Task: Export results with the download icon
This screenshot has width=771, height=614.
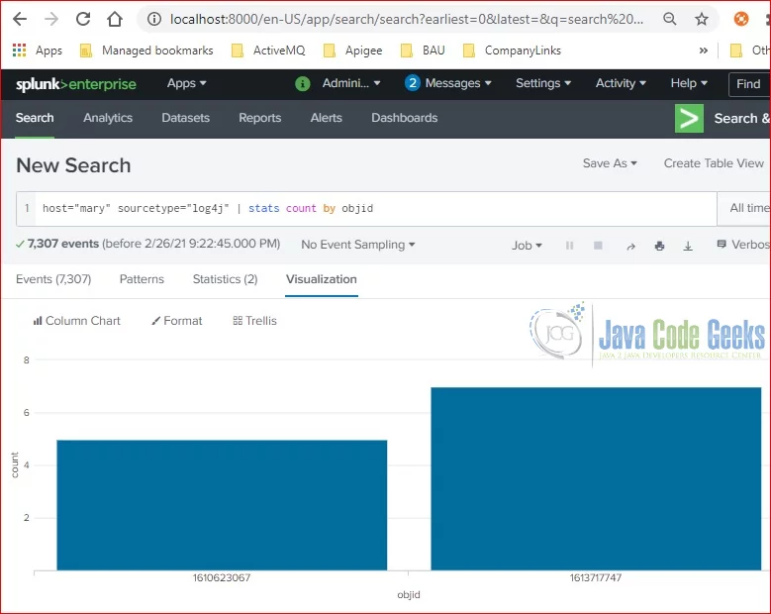Action: pos(688,246)
